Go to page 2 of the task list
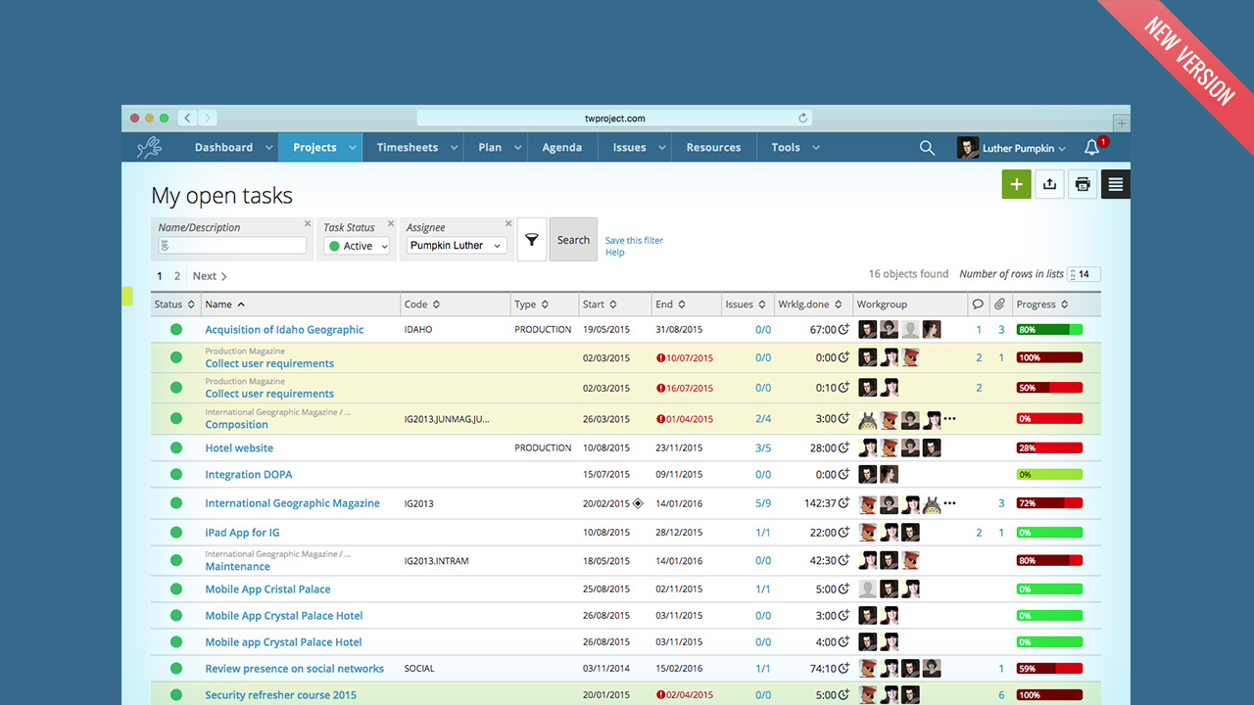Viewport: 1254px width, 705px height. point(177,275)
